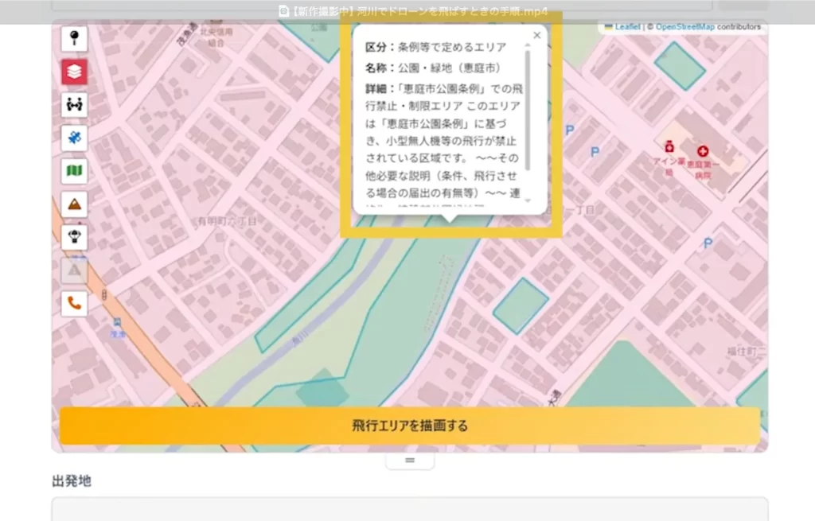Open the green map view icon
Screen dimensions: 815x521
[73, 171]
